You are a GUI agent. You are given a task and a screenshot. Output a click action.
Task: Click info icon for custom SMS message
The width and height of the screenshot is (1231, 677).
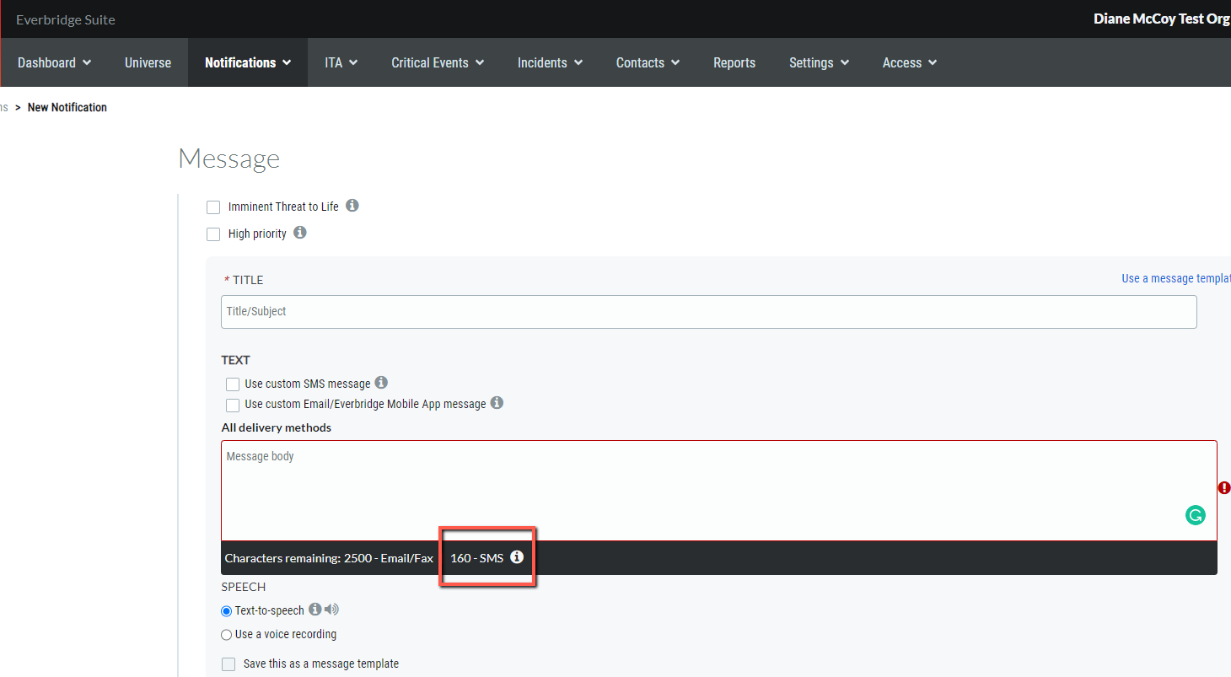tap(381, 383)
